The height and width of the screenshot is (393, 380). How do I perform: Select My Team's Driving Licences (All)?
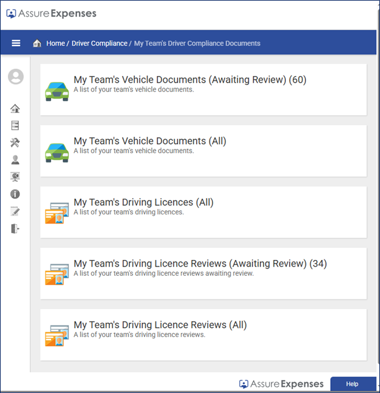[143, 202]
